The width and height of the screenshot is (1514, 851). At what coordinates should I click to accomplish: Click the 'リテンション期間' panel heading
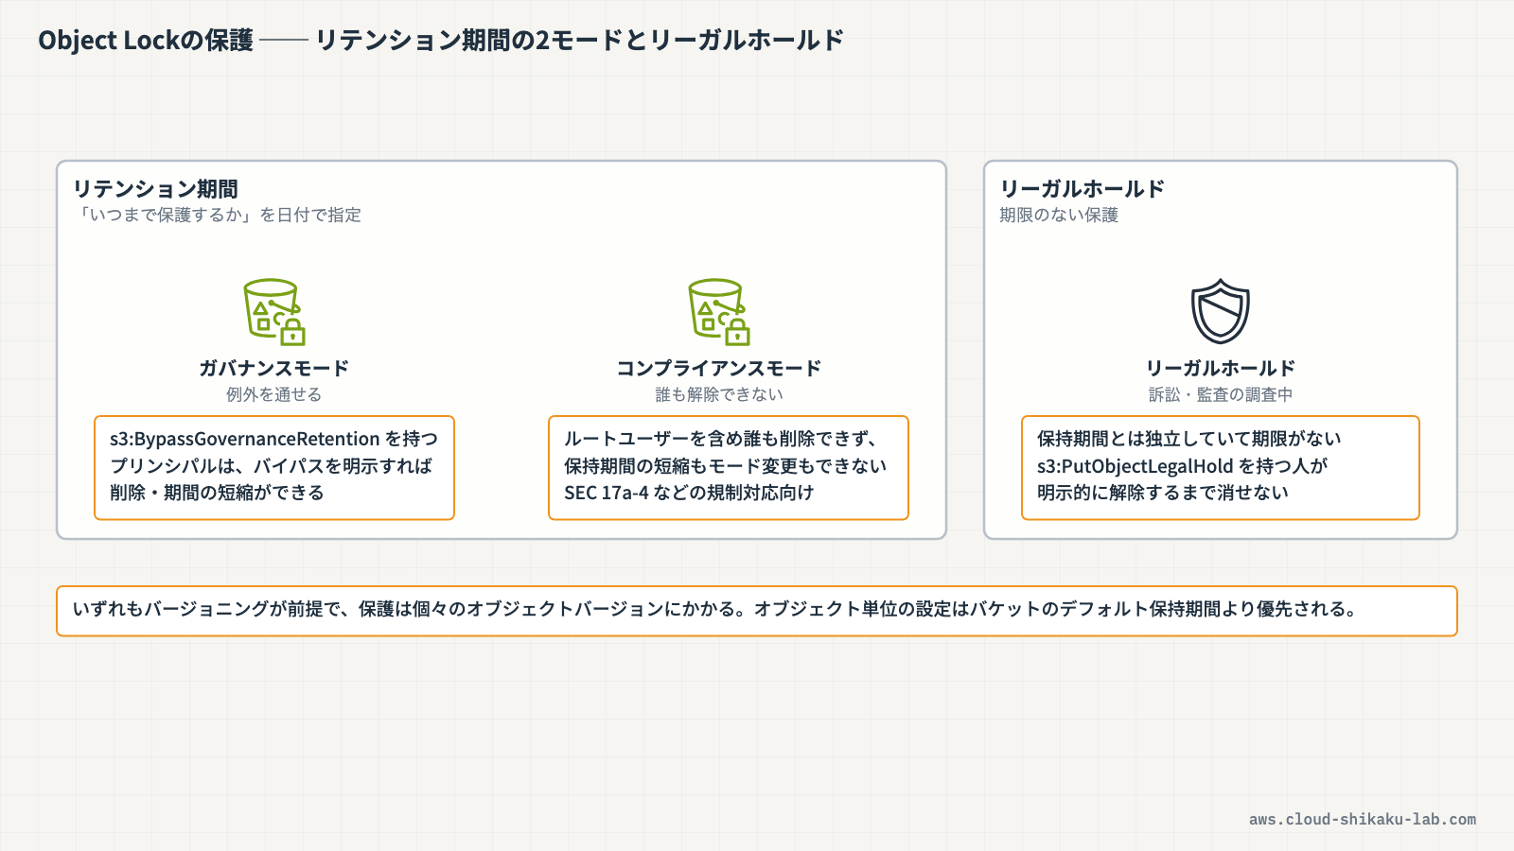(155, 189)
